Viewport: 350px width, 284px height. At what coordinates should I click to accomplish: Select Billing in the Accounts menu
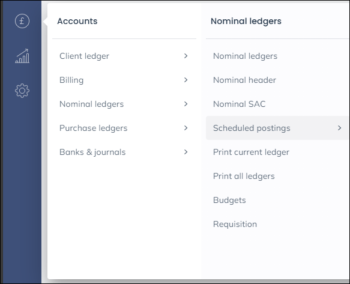click(124, 80)
